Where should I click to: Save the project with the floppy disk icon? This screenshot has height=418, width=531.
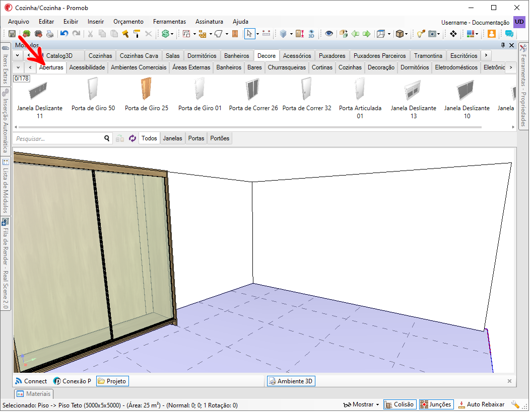coord(12,34)
